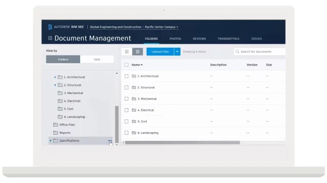Open the module switcher grid icon

(x=50, y=38)
